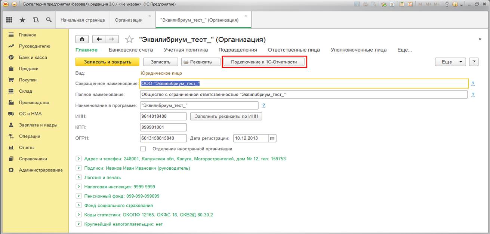490x234 pixels.
Task: Click 'Записать и закрыть' button
Action: (x=107, y=62)
